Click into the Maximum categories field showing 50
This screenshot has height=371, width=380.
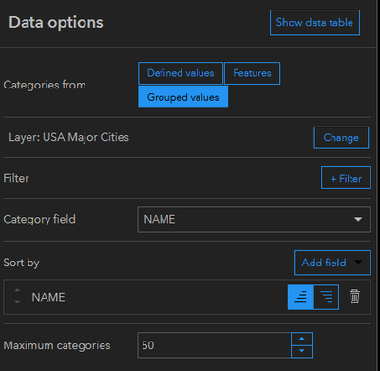pyautogui.click(x=214, y=345)
